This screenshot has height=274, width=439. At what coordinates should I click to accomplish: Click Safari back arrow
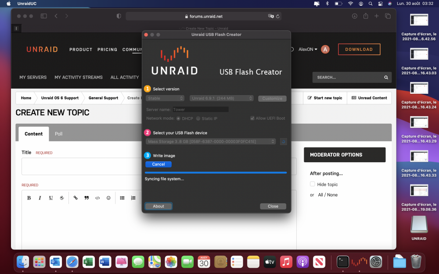(56, 16)
